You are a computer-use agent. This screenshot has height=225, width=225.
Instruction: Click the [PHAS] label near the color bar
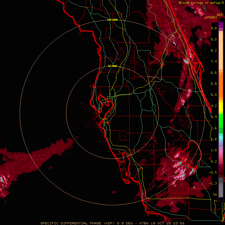[211, 17]
